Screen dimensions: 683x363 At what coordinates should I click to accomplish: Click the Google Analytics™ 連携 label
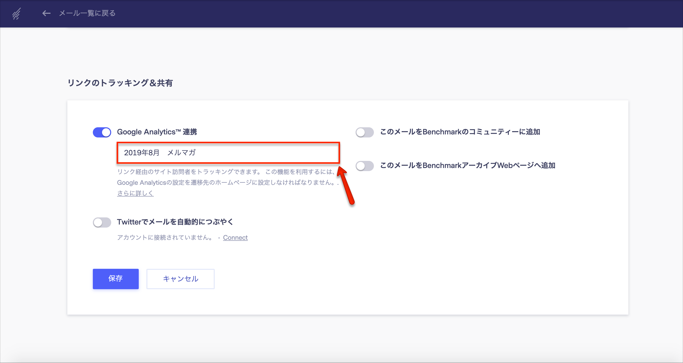click(x=157, y=132)
